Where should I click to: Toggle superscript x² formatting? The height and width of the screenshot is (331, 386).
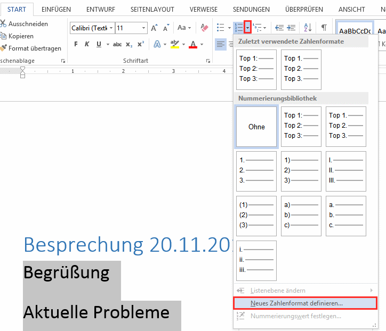click(141, 44)
